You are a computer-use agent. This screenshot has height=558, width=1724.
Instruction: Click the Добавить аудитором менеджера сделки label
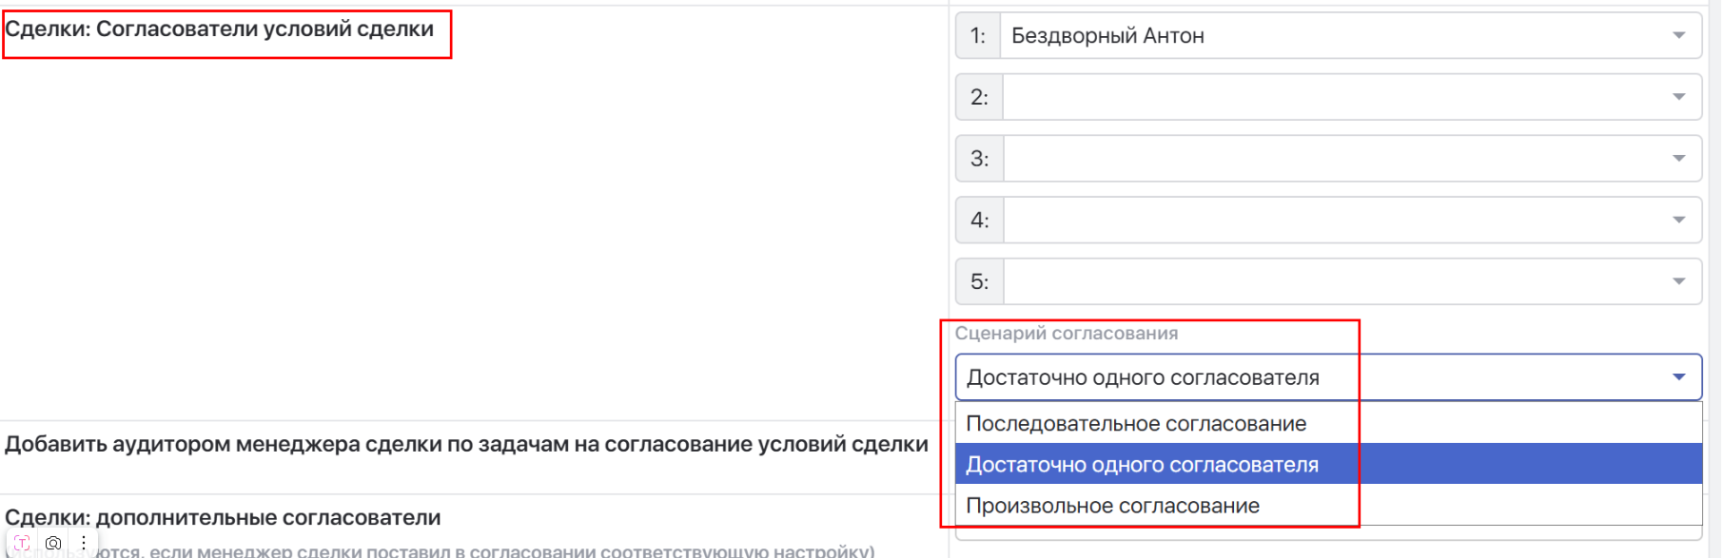coord(466,445)
